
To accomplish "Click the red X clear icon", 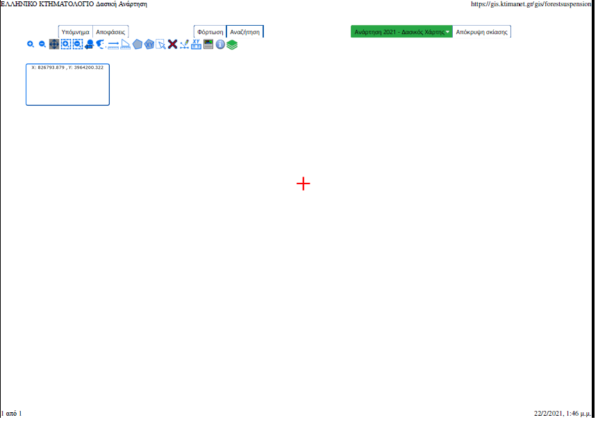I will 172,44.
